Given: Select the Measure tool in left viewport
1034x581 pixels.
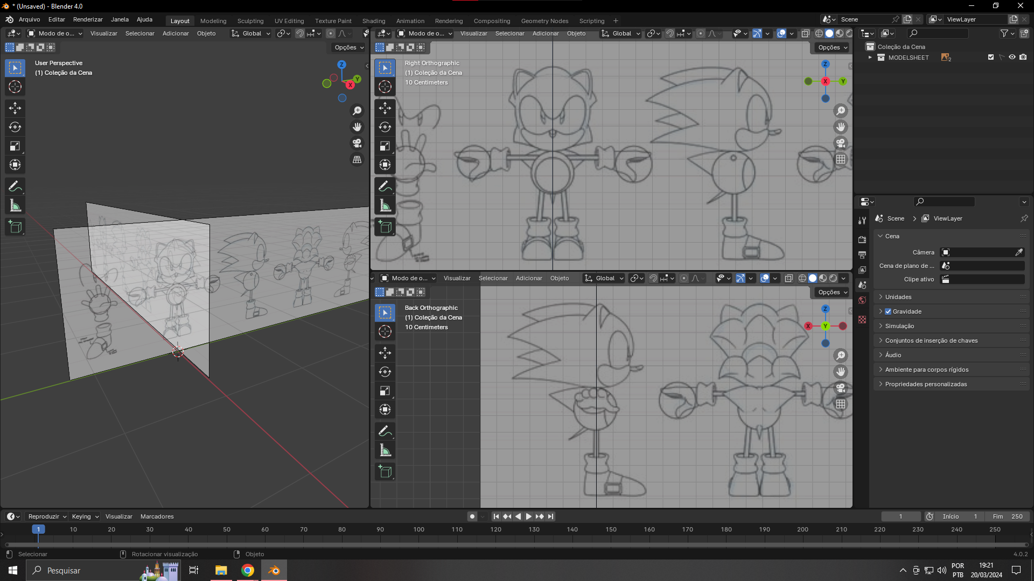Looking at the screenshot, I should (x=15, y=206).
